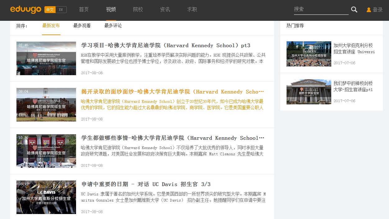Sort by 最多观看 tab
This screenshot has width=389, height=219.
(82, 26)
